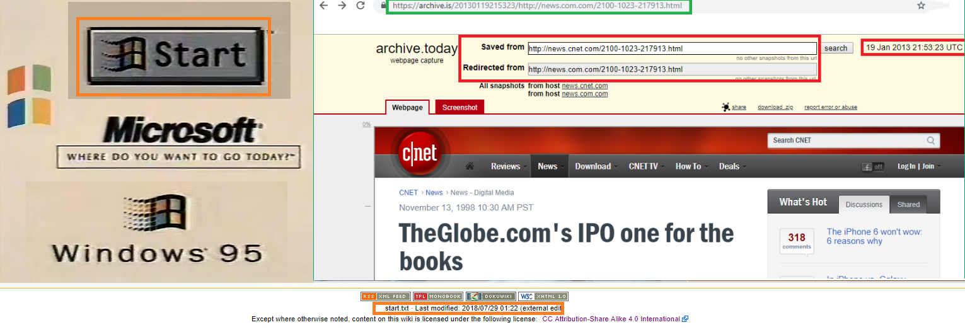The image size is (965, 332).
Task: Open the CNET TV dropdown menu
Action: coord(646,166)
